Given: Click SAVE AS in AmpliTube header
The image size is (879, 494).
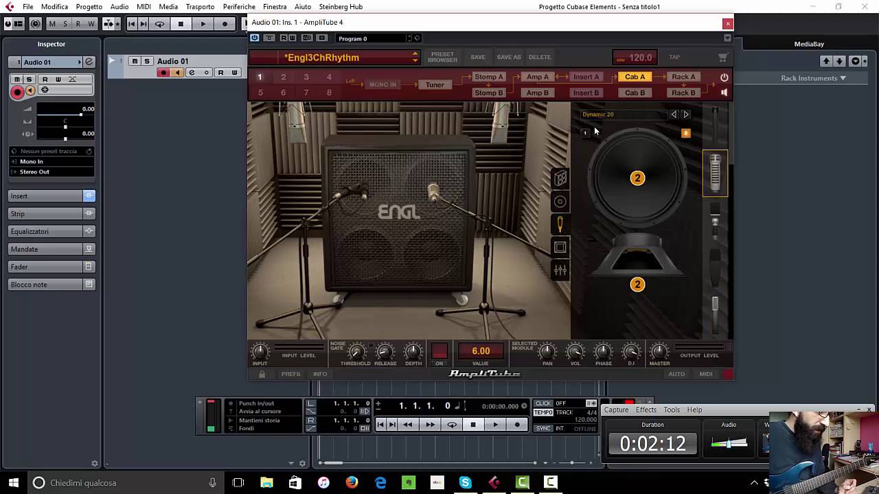Looking at the screenshot, I should coord(509,58).
